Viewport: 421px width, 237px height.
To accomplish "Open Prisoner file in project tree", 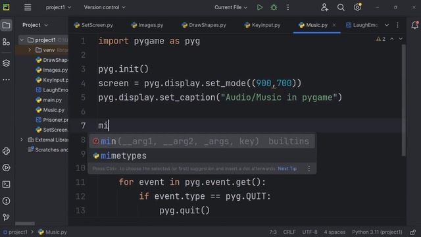I will pos(51,120).
